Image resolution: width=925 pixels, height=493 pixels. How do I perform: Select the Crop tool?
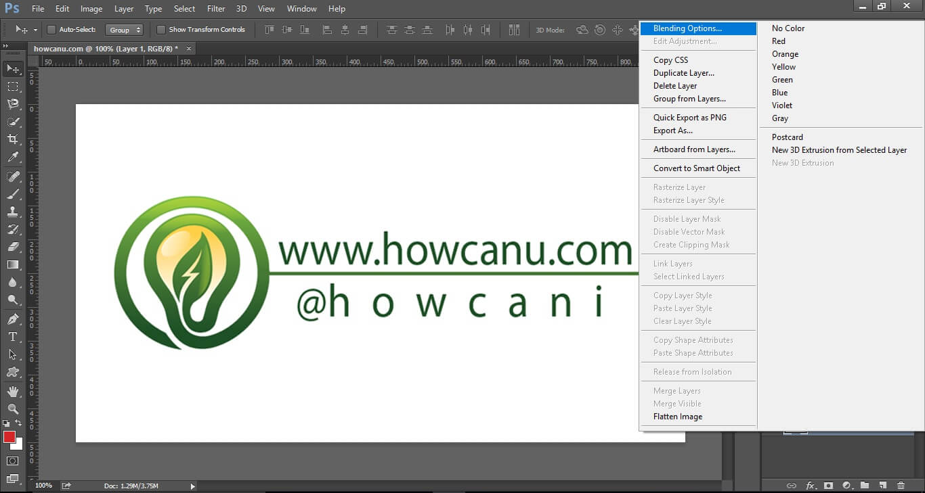13,139
